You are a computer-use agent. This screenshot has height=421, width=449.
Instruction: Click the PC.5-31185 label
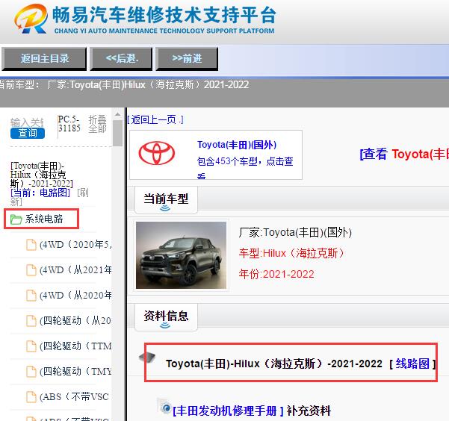coord(69,124)
